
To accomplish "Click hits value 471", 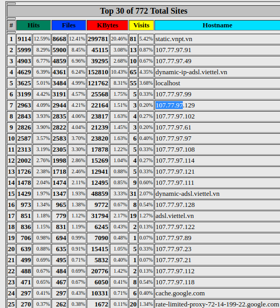I will (x=26, y=282).
